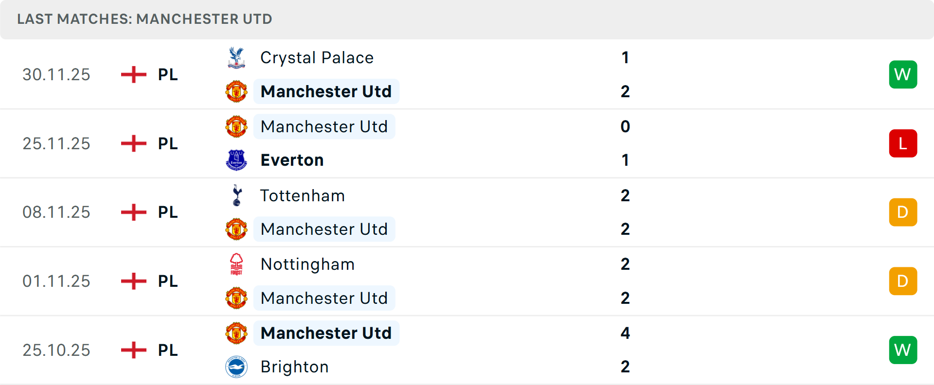Click the D badge for Tottenham match

[x=903, y=212]
